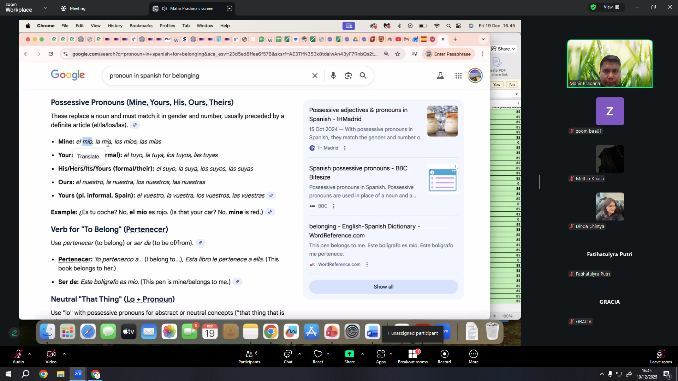
Task: Open the Profiles menu in Chrome
Action: click(167, 26)
